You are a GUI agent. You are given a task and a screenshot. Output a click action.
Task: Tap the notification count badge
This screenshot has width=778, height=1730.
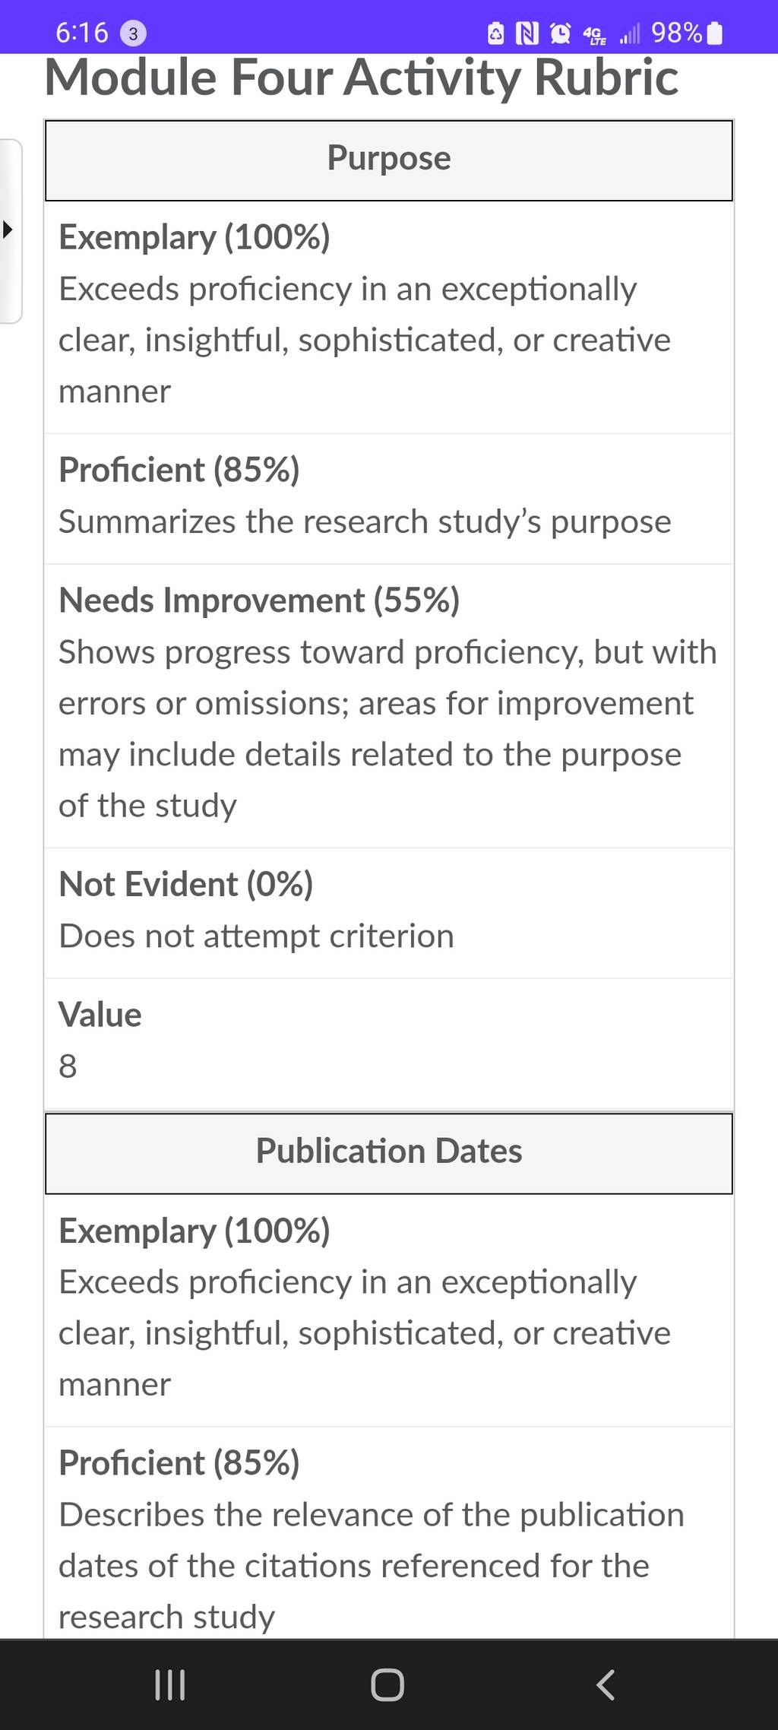pyautogui.click(x=134, y=33)
